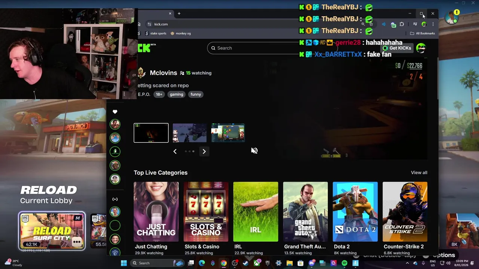Open the Chrome three-dot menu
The height and width of the screenshot is (269, 479).
pyautogui.click(x=433, y=24)
